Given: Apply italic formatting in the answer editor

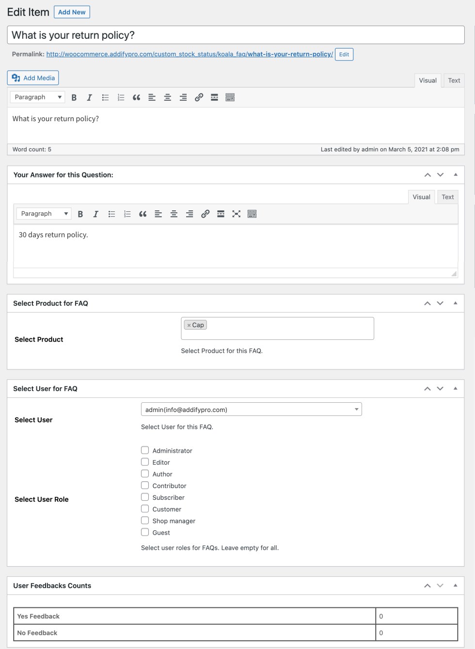Looking at the screenshot, I should pyautogui.click(x=96, y=213).
